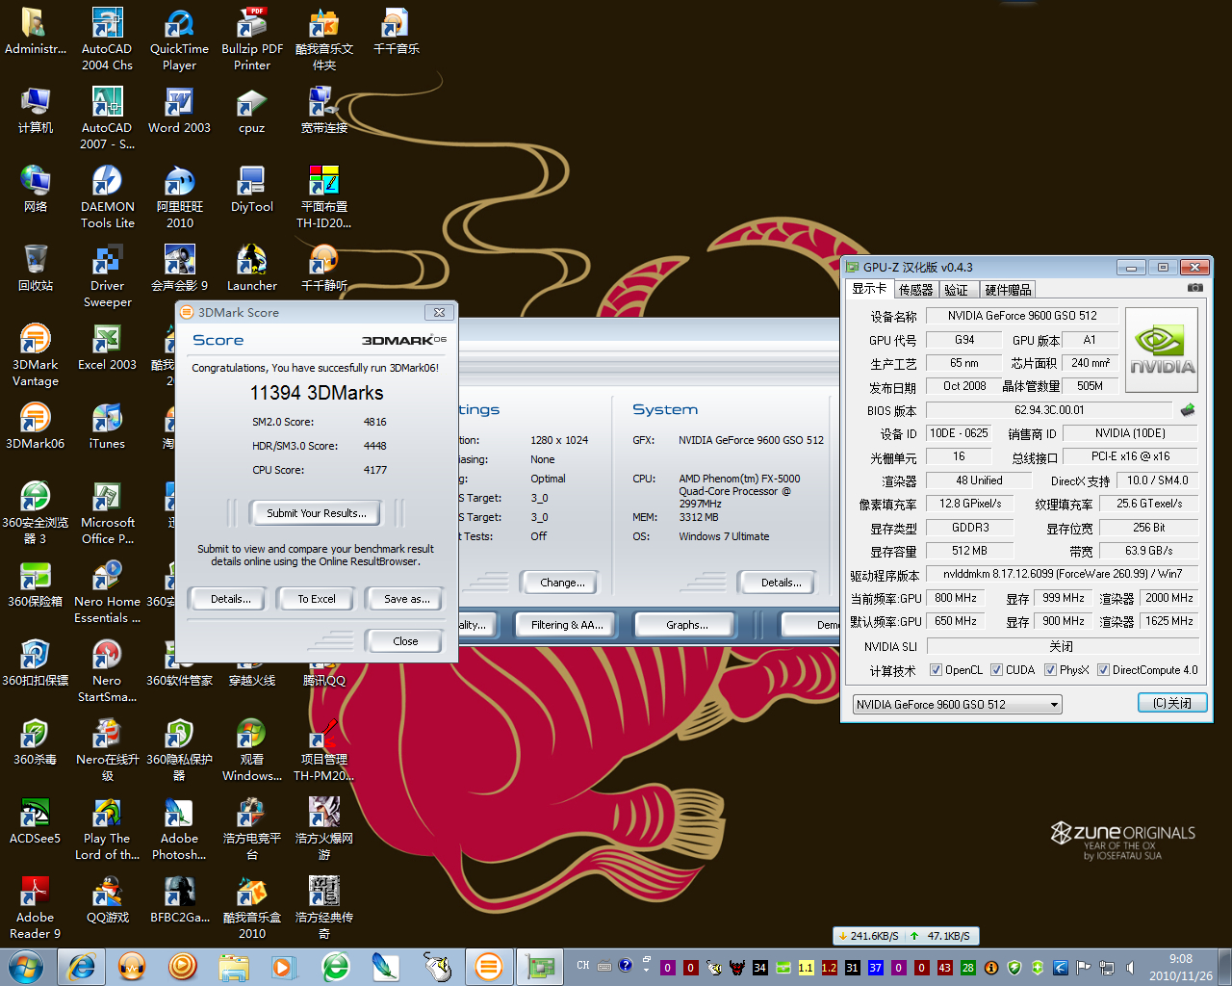The image size is (1232, 986).
Task: Open the cpuz desktop shortcut
Action: [x=251, y=104]
